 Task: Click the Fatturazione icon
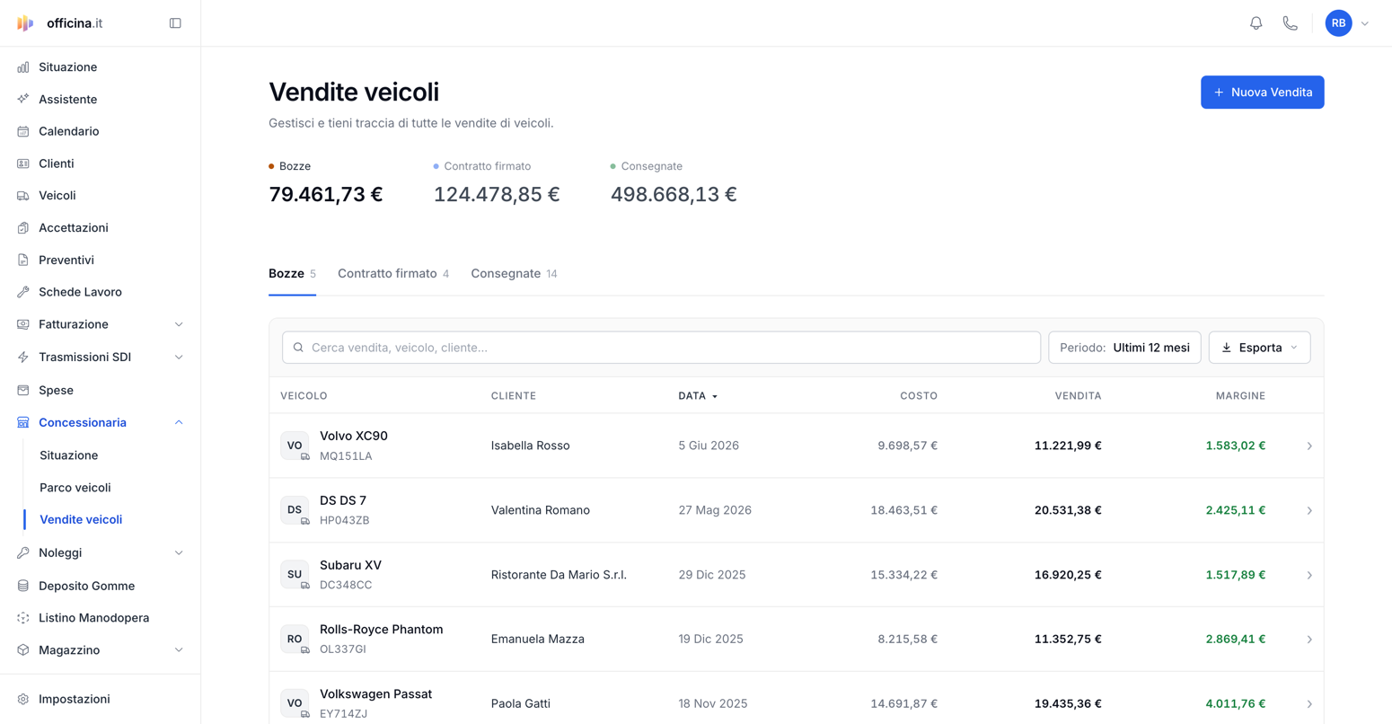click(23, 324)
